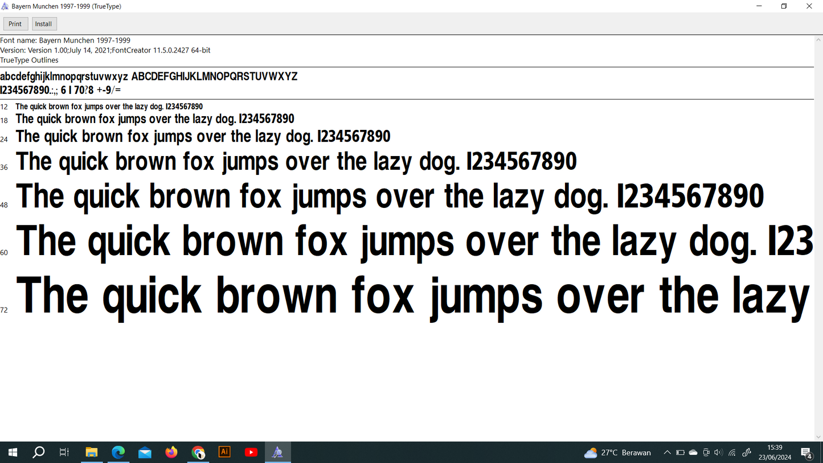This screenshot has width=823, height=463.
Task: Open the volume speaker control
Action: 718,453
